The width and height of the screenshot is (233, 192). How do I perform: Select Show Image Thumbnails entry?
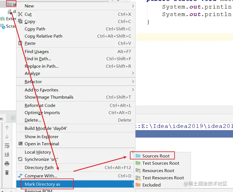[76, 97]
